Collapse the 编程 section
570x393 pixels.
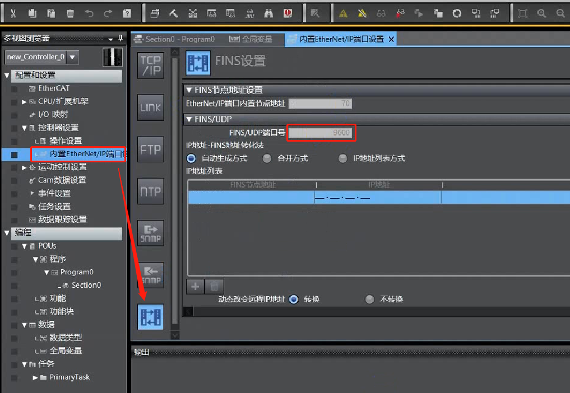pos(7,233)
